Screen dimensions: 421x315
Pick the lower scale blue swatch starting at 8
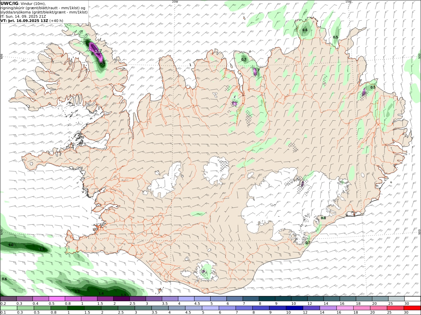click(x=261, y=308)
